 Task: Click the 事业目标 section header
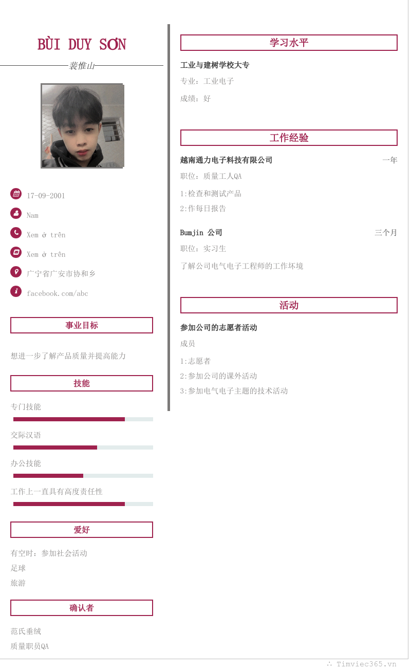point(82,325)
